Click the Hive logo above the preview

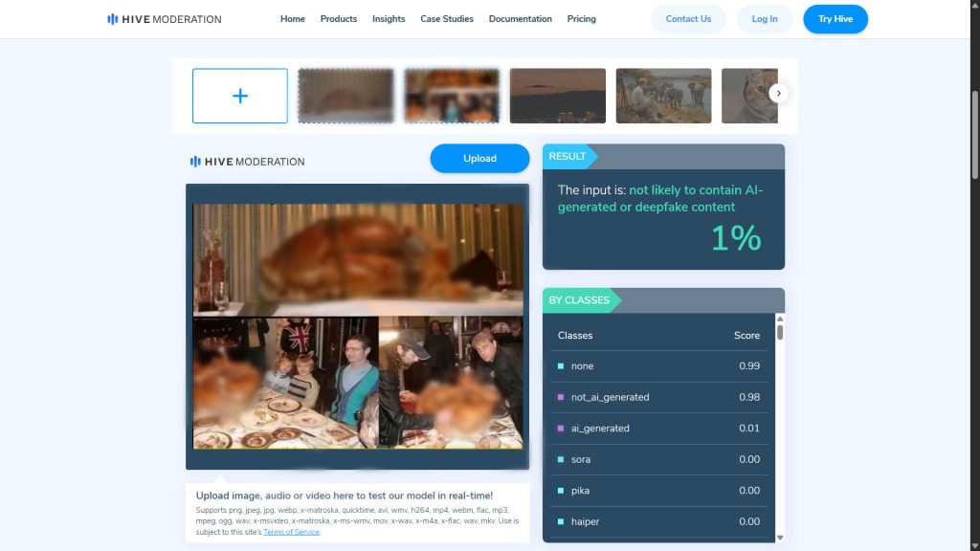point(247,162)
